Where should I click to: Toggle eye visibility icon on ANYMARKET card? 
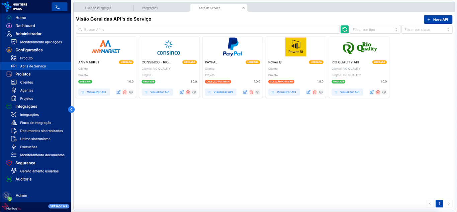[x=131, y=92]
